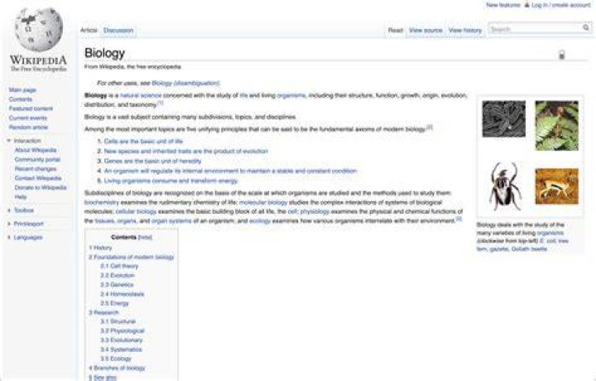Click the search magnifier icon
The height and width of the screenshot is (381, 596).
click(x=586, y=27)
